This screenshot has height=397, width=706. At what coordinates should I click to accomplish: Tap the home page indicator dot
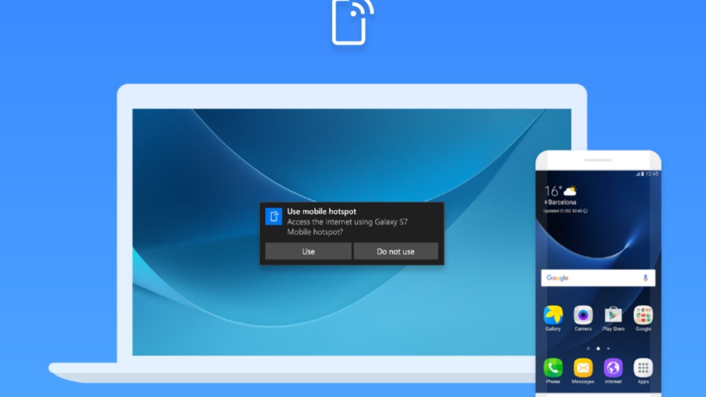coord(598,348)
